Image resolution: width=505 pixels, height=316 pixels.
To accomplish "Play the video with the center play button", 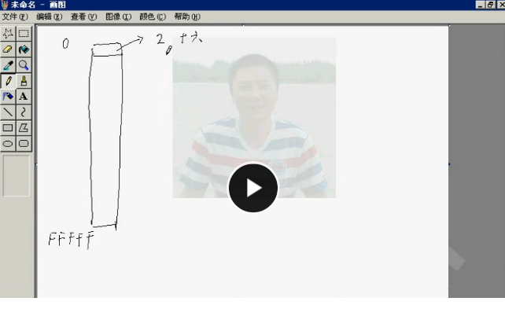I will [253, 188].
